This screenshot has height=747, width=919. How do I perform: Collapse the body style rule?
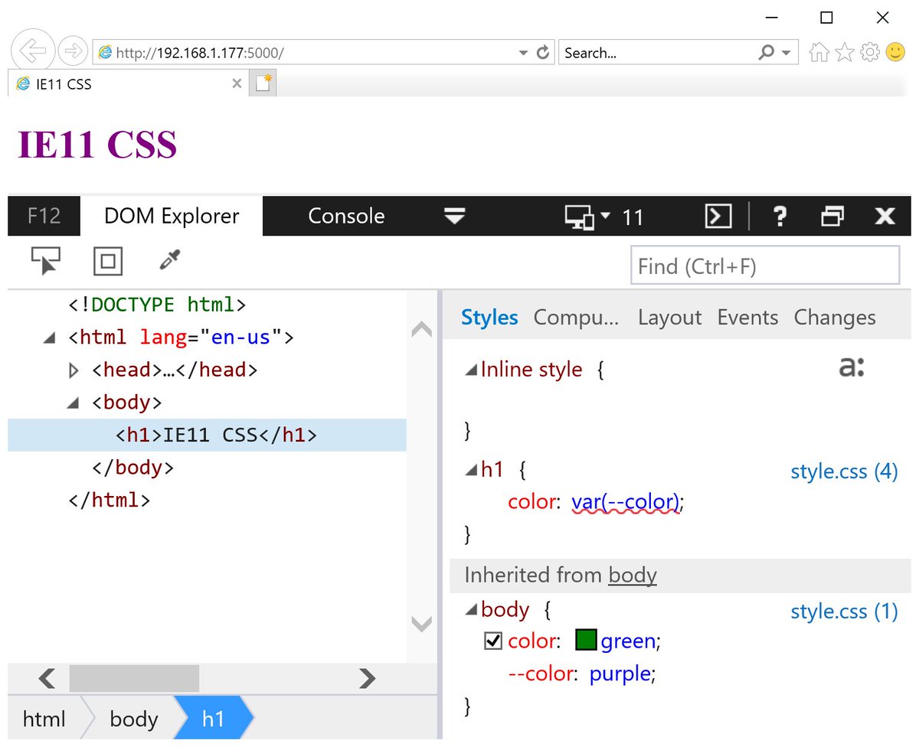click(471, 610)
